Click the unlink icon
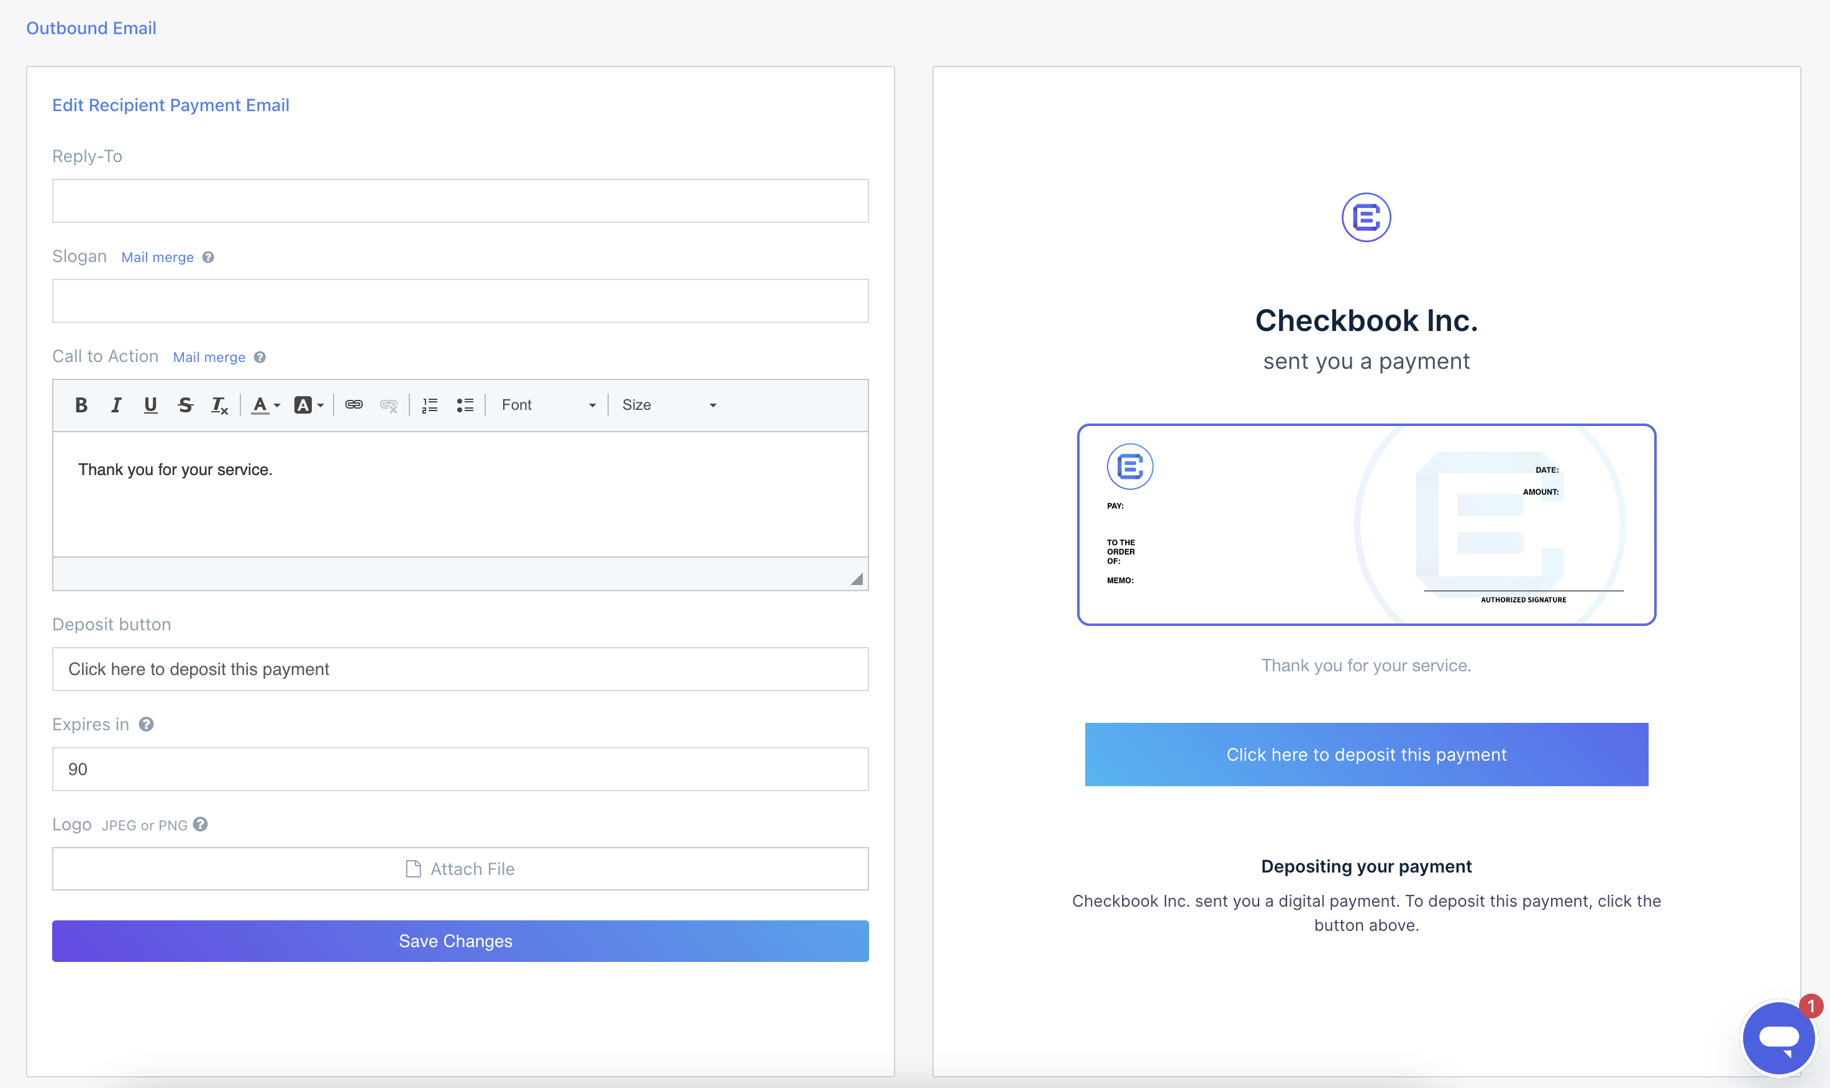1830x1088 pixels. point(389,405)
